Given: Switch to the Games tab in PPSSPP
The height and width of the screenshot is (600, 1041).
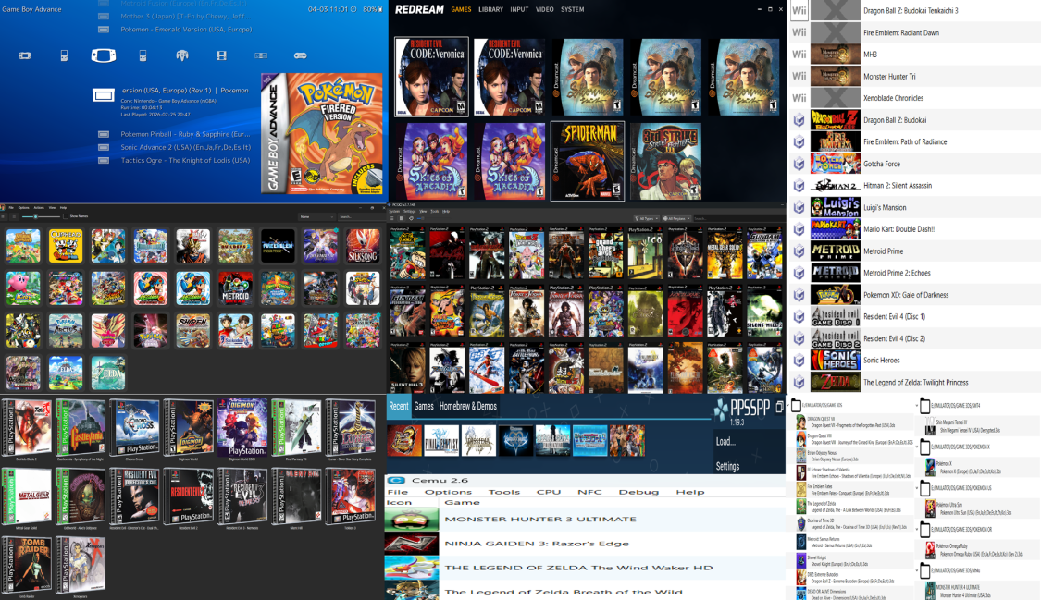Looking at the screenshot, I should point(424,407).
